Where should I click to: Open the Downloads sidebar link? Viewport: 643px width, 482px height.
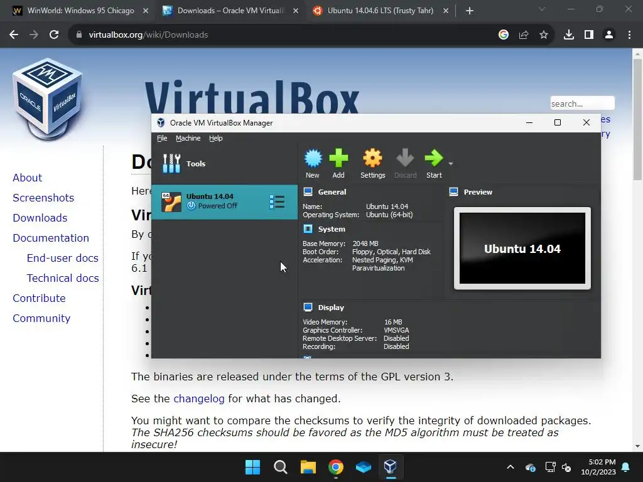point(40,218)
